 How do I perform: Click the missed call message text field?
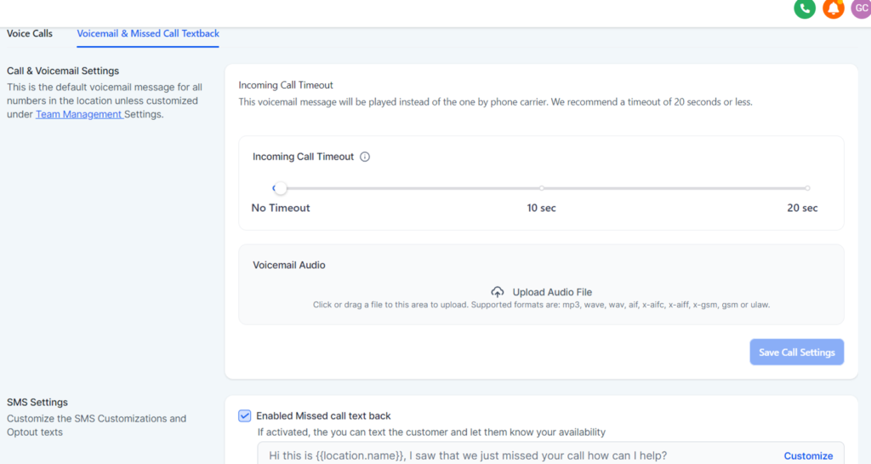pos(510,455)
